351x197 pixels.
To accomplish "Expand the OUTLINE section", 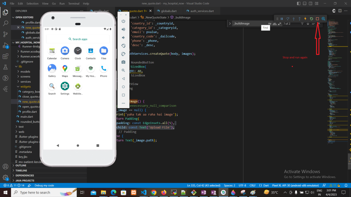I will point(21,165).
